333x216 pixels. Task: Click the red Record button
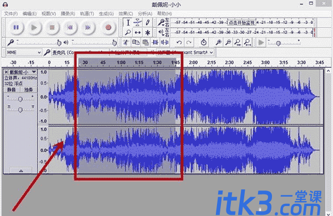click(109, 28)
